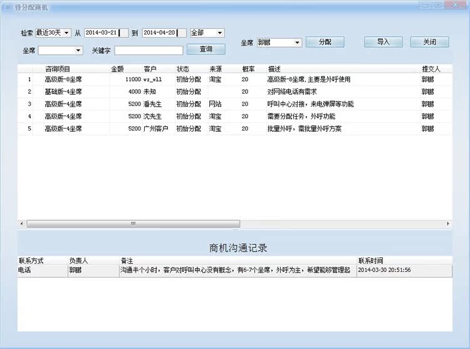Click the start date field 2014-03-21
470x349 pixels.
tap(105, 33)
